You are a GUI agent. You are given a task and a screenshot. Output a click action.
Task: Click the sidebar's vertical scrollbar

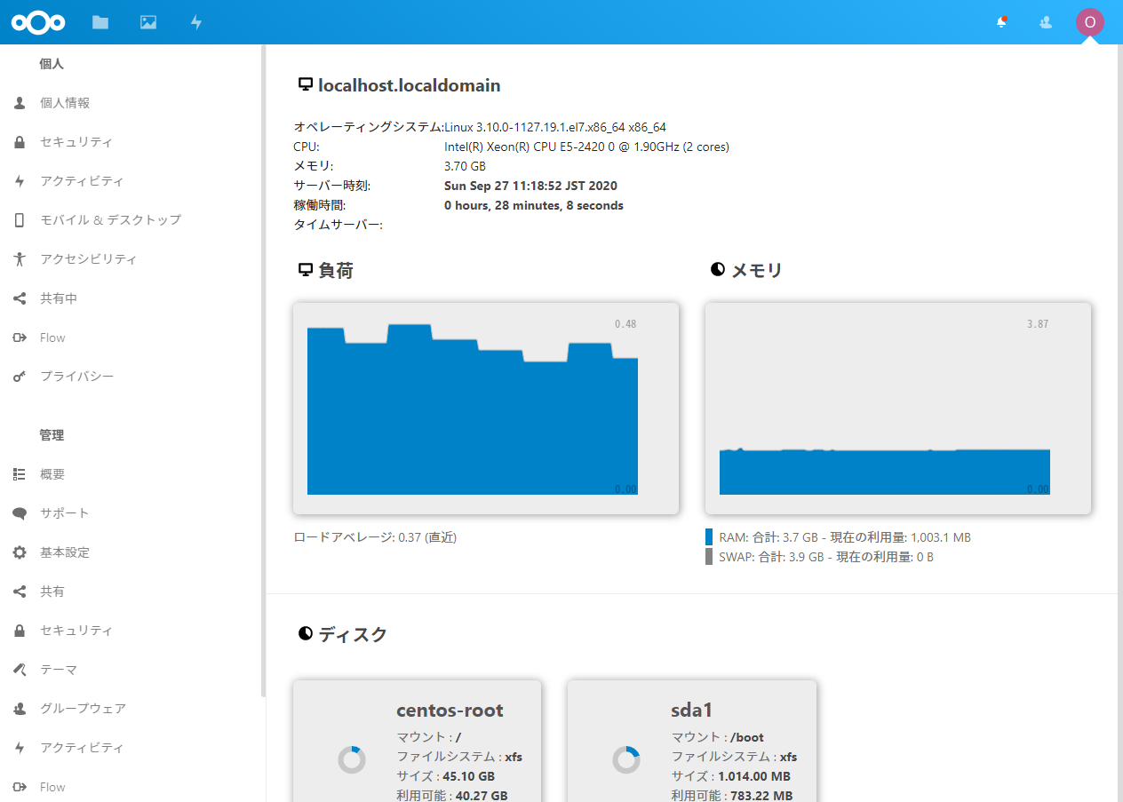(x=262, y=370)
